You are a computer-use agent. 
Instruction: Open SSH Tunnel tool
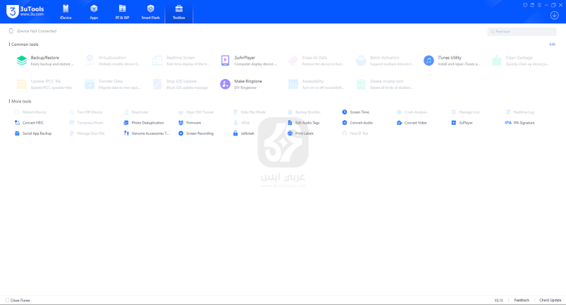click(x=196, y=112)
